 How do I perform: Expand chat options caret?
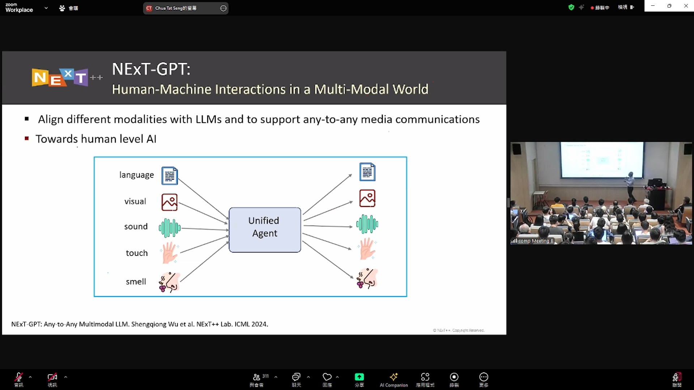[x=308, y=377]
